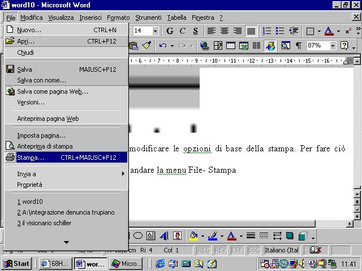Click the Arrow Style icon

click(x=277, y=236)
